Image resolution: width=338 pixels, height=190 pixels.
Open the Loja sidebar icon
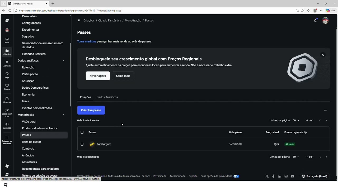coord(7,75)
